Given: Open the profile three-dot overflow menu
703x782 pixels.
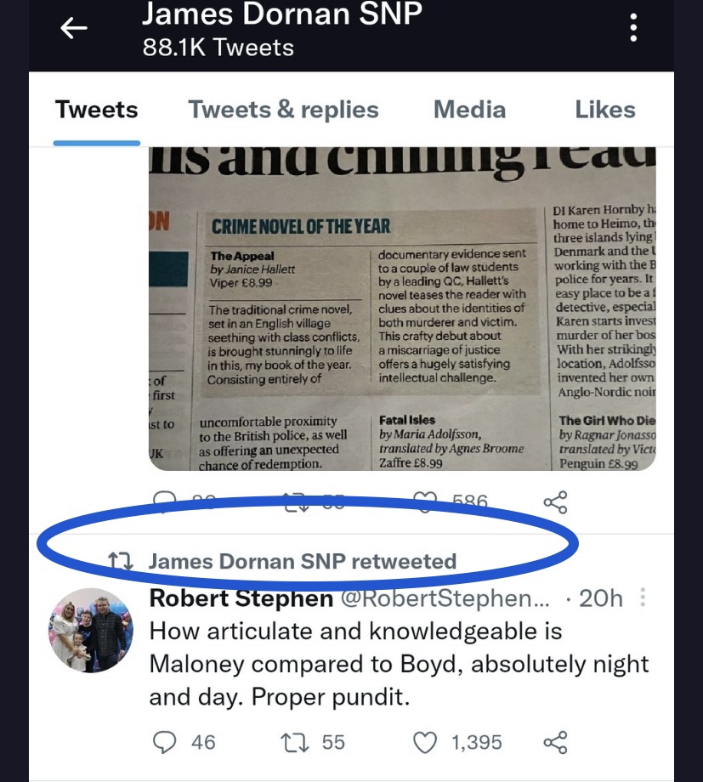Looking at the screenshot, I should [633, 28].
